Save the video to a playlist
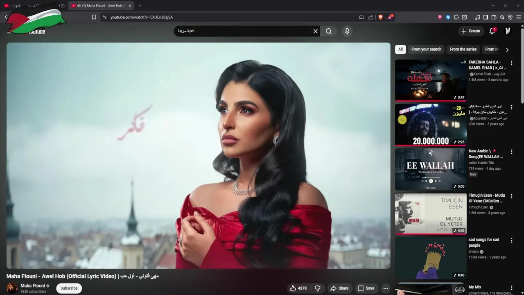The width and height of the screenshot is (524, 295). click(x=366, y=288)
